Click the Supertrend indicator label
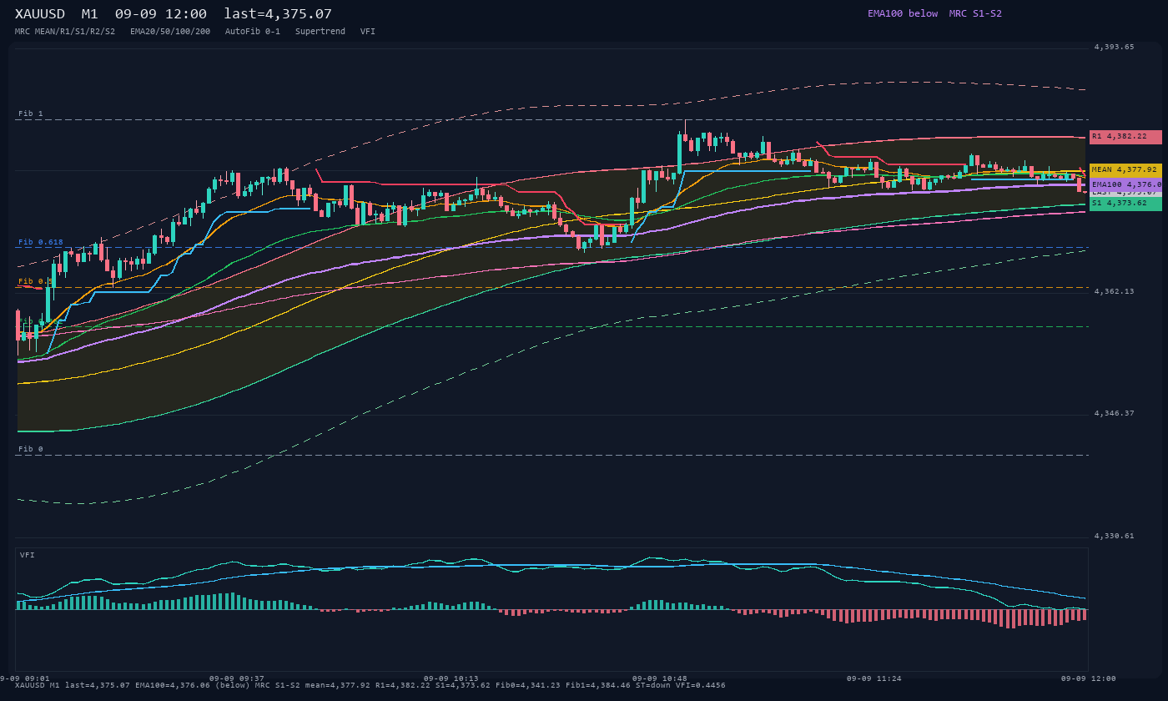Image resolution: width=1168 pixels, height=701 pixels. [320, 32]
